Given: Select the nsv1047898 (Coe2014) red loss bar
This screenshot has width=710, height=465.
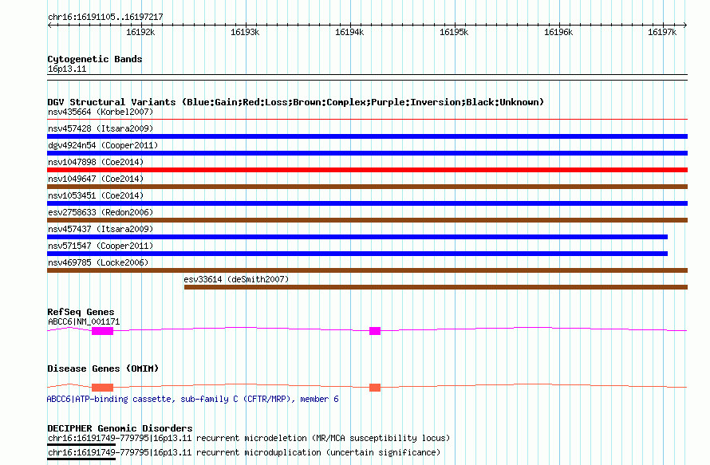Looking at the screenshot, I should click(367, 170).
